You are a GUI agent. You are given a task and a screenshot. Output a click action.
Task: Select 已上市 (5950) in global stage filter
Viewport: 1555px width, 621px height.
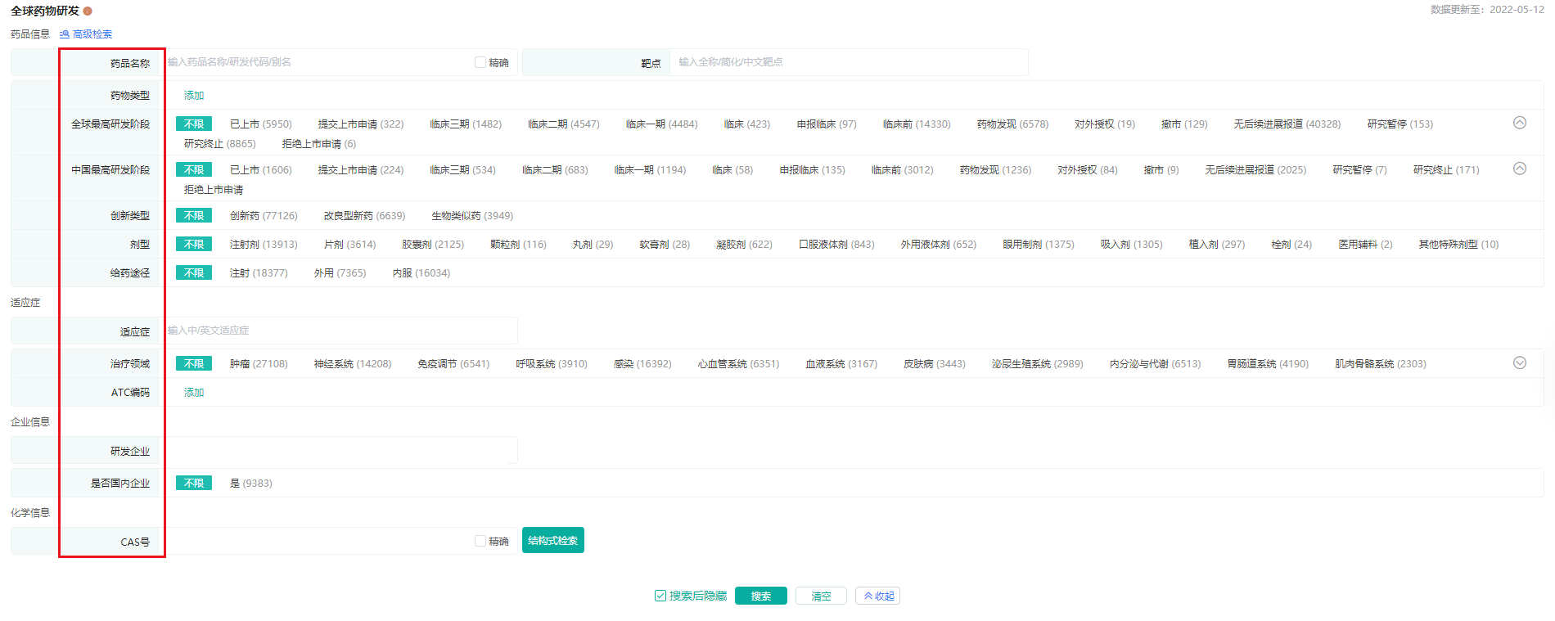click(260, 124)
